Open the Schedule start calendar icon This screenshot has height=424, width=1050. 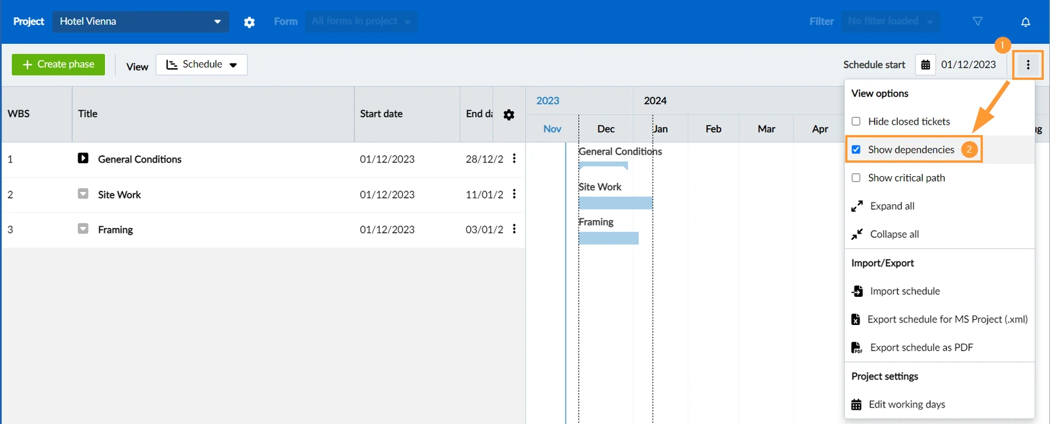(x=925, y=64)
